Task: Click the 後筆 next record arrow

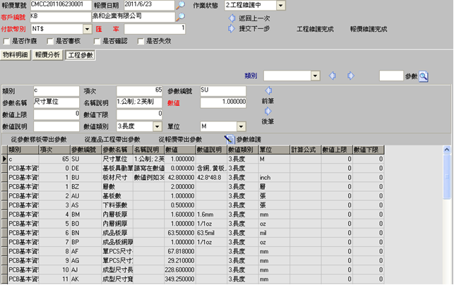Action: pyautogui.click(x=268, y=111)
